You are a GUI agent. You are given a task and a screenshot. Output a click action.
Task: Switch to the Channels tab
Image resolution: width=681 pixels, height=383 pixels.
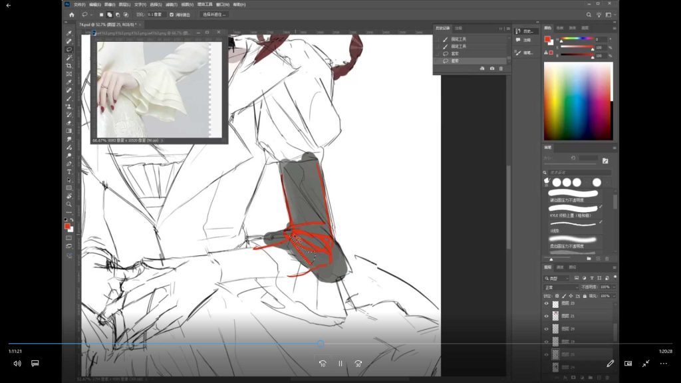pyautogui.click(x=560, y=267)
